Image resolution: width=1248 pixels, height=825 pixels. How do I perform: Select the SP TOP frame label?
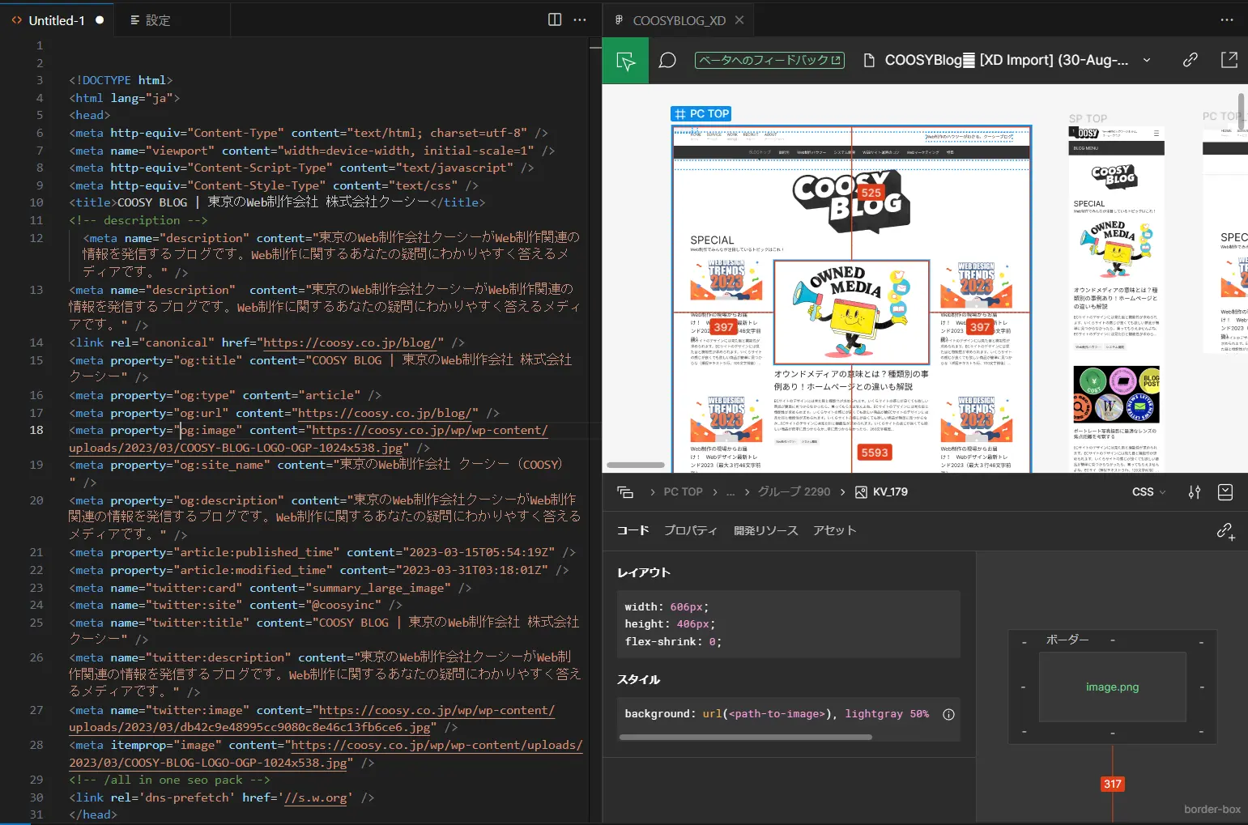click(1088, 118)
